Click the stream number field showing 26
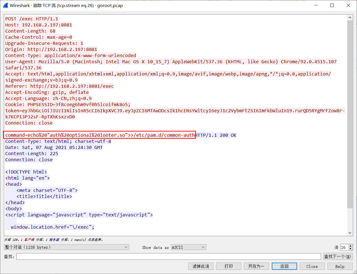The width and height of the screenshot is (357, 274). coord(344,247)
